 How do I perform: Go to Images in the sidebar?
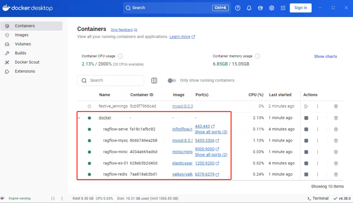point(22,35)
